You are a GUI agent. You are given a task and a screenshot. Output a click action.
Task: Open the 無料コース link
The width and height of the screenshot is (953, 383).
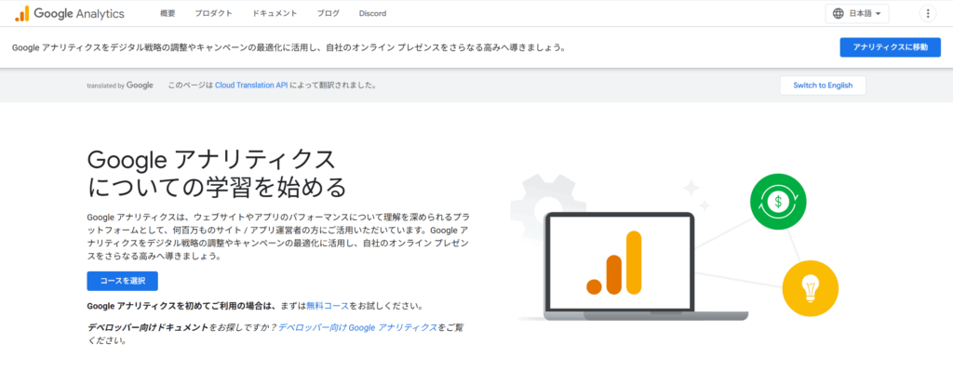pyautogui.click(x=328, y=305)
